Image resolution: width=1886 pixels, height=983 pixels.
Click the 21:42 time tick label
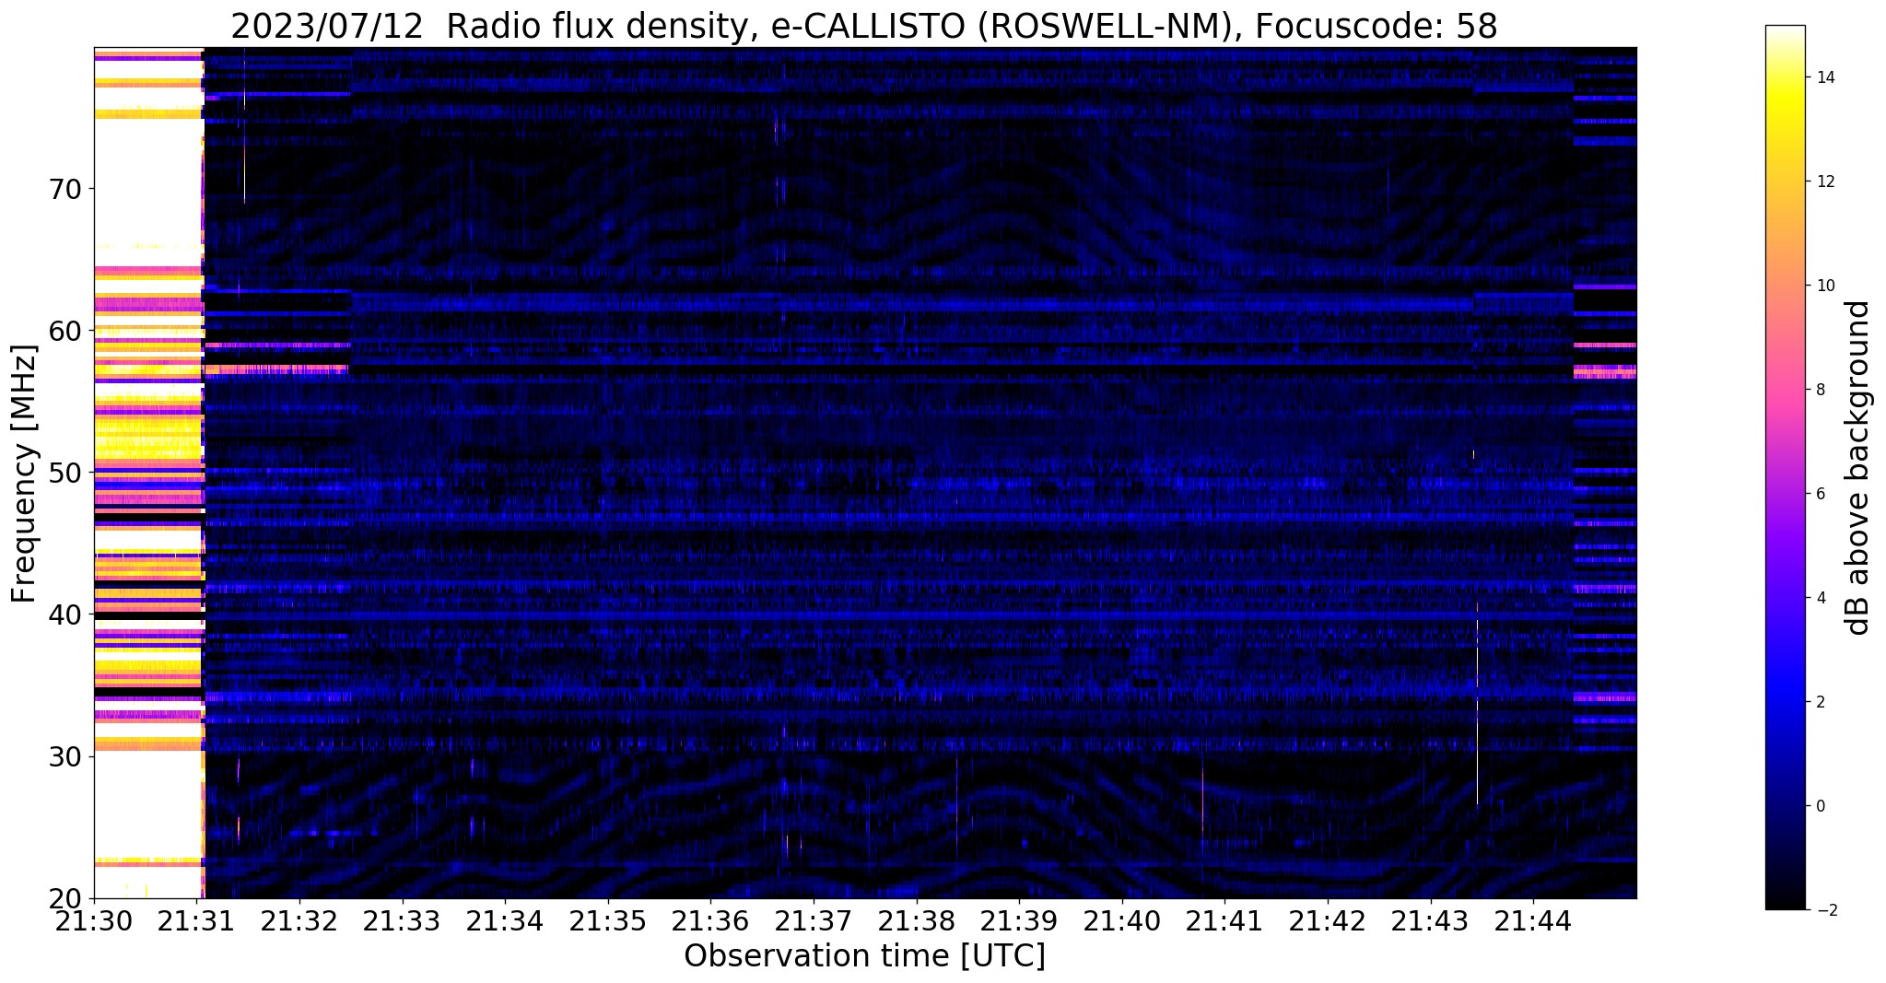pyautogui.click(x=1328, y=920)
